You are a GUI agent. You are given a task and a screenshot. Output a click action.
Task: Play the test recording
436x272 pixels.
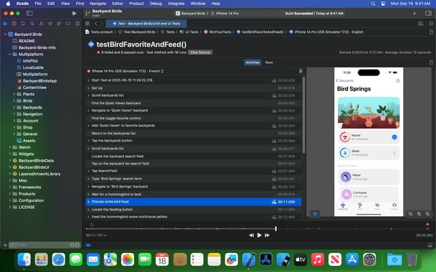click(x=259, y=235)
